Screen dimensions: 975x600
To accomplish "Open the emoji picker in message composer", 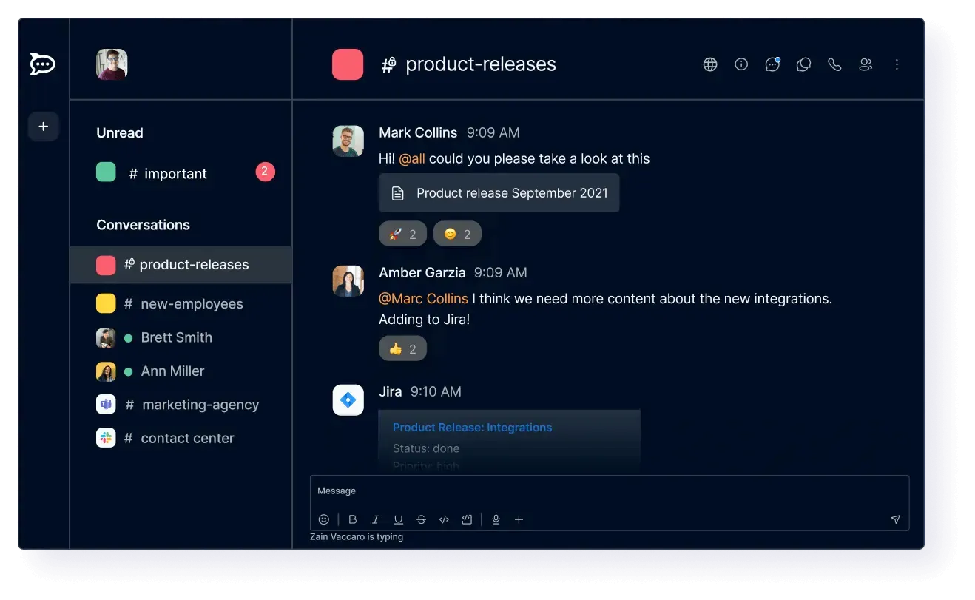I will [324, 519].
